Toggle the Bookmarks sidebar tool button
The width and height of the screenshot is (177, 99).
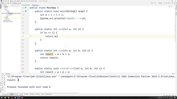click(1, 90)
